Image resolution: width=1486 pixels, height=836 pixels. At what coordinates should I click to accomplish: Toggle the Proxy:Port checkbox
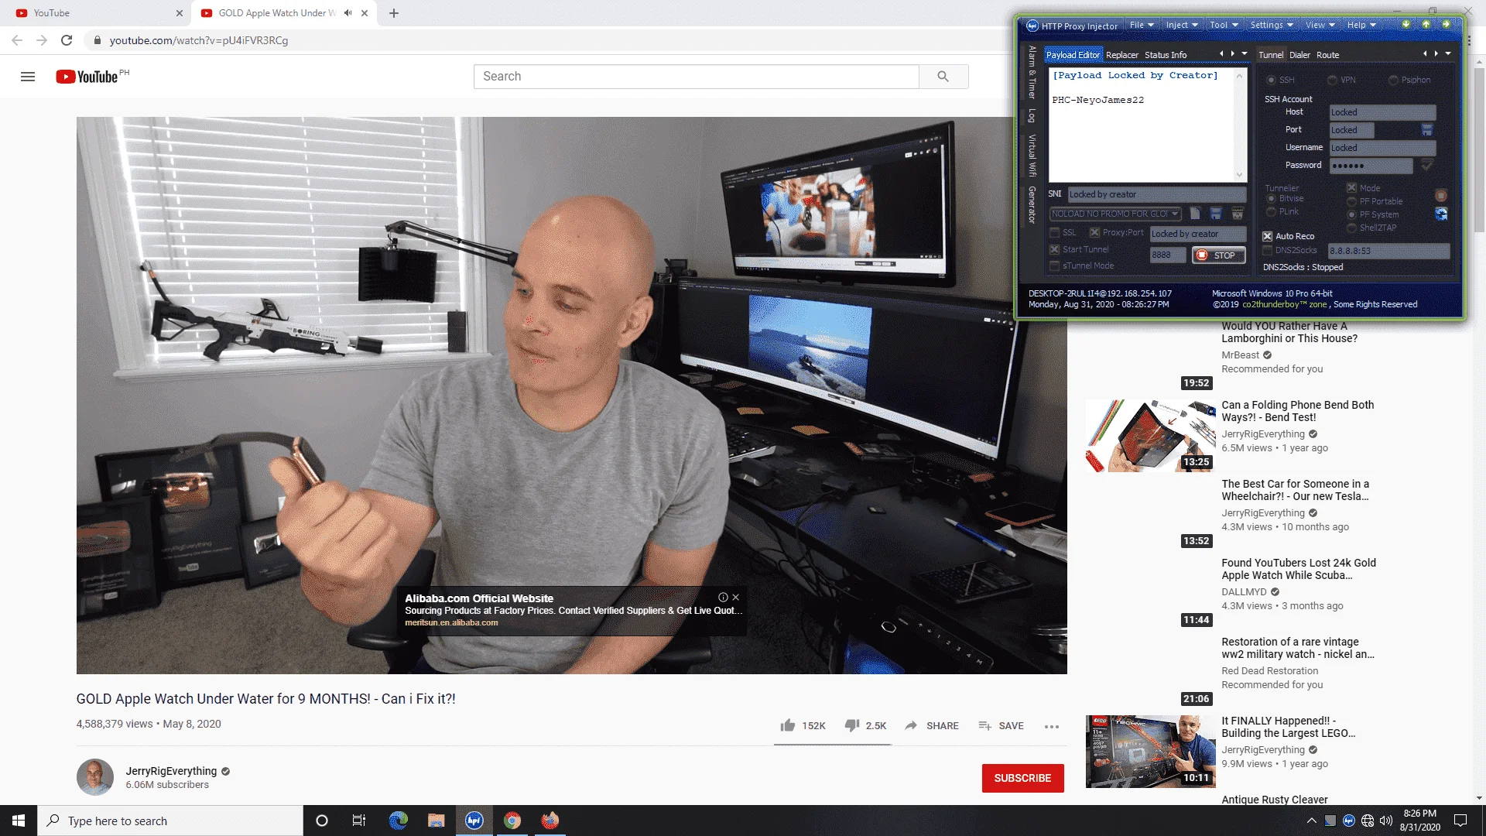coord(1094,233)
